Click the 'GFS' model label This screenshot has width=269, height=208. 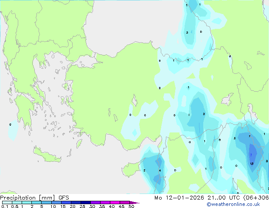point(64,198)
